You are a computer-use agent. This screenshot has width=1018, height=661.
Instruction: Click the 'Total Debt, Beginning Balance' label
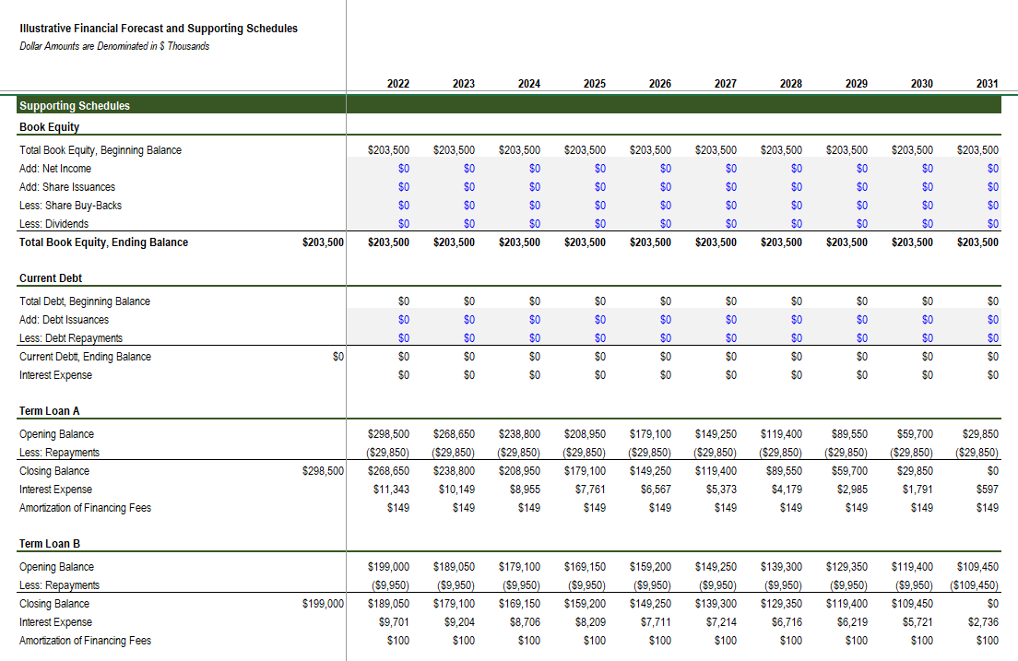[x=85, y=301]
